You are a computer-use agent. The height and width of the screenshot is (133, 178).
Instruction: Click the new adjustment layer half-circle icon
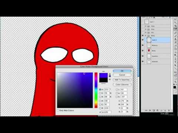point(158,110)
